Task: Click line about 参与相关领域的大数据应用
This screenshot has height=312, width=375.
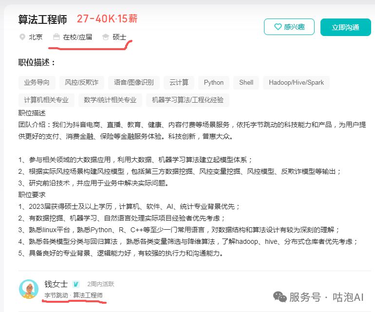Action: tap(135, 160)
